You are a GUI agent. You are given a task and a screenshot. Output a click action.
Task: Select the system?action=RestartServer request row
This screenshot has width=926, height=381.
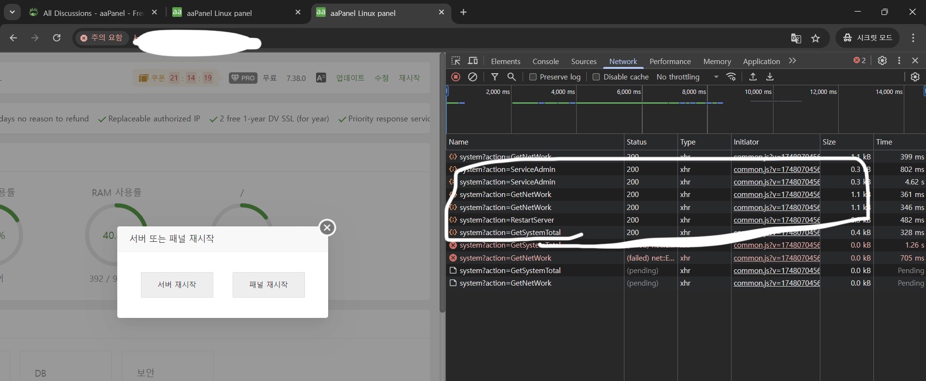[x=507, y=220]
